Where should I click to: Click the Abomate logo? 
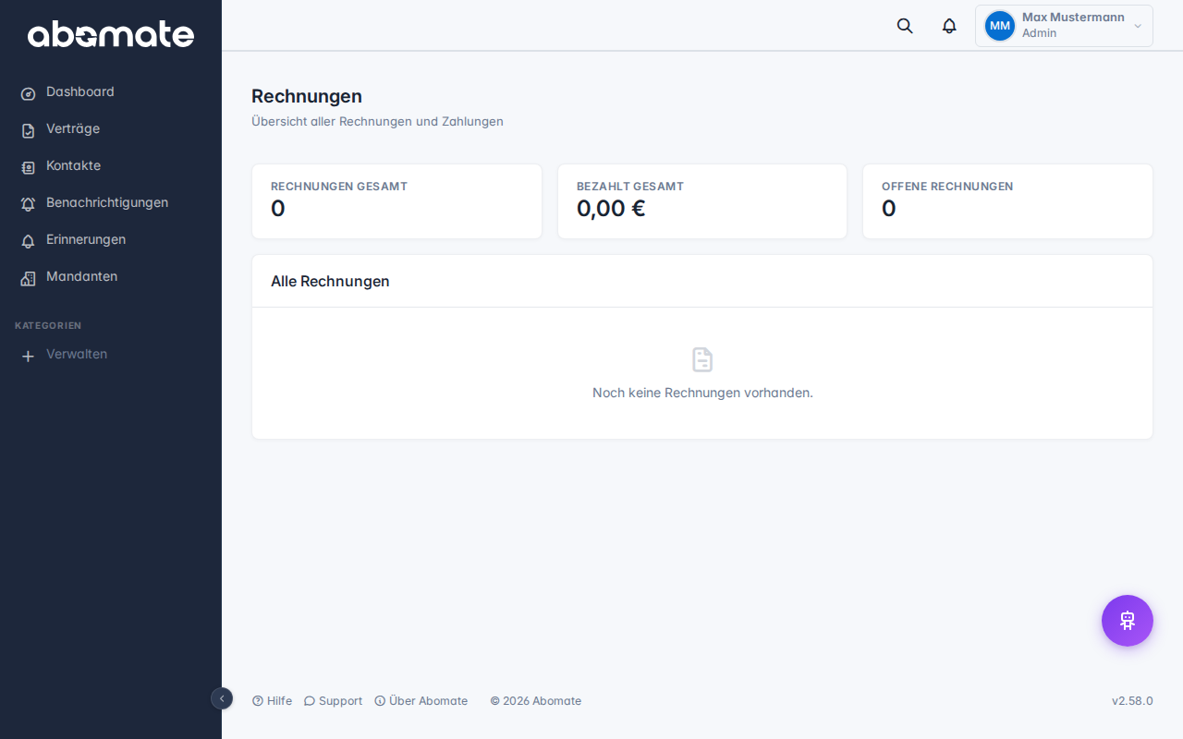click(x=111, y=35)
